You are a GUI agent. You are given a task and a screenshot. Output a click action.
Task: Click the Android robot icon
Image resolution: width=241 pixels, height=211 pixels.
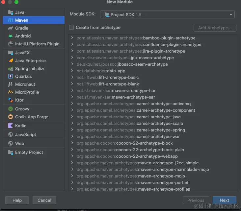coord(11,36)
